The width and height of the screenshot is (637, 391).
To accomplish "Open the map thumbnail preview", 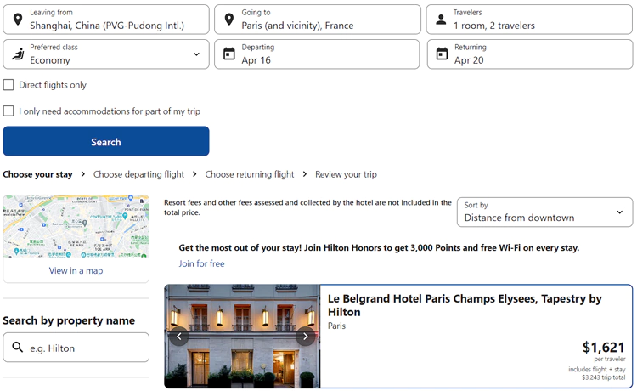I will point(76,226).
